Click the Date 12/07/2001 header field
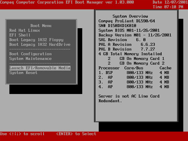Screen dimensions: 188x141 point(170,2)
